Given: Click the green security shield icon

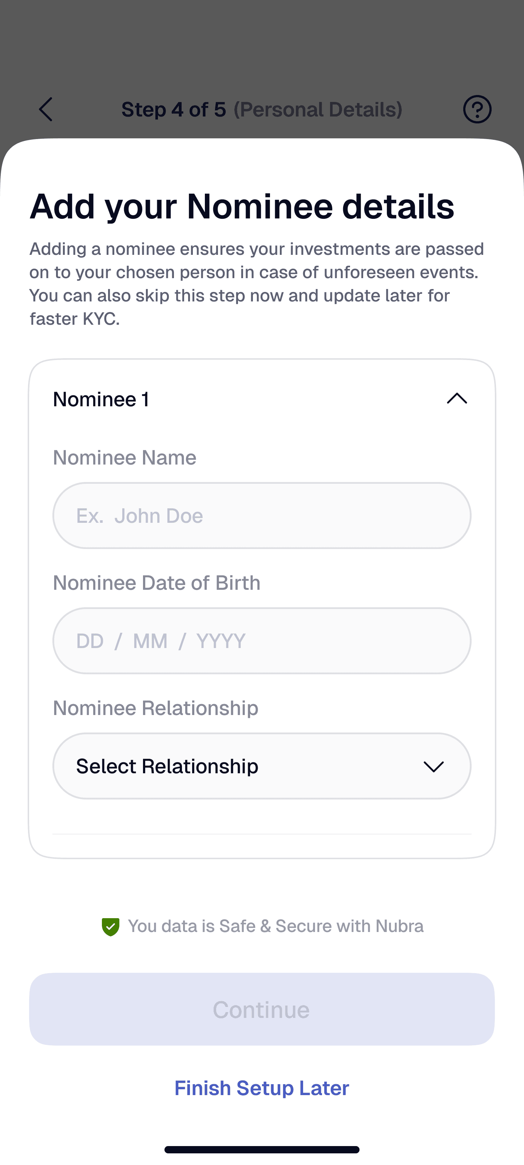Looking at the screenshot, I should tap(110, 927).
